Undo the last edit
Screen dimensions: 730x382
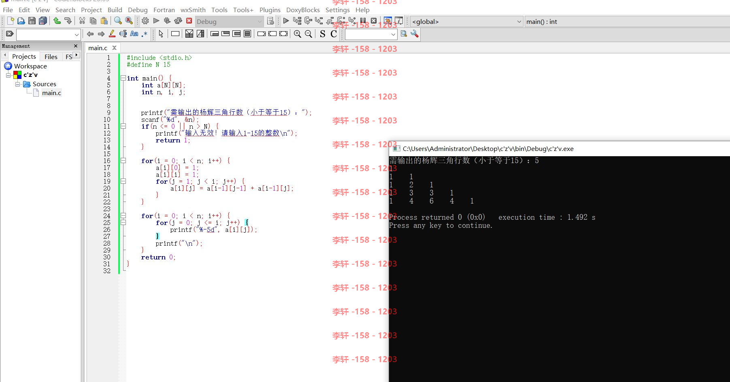click(57, 21)
